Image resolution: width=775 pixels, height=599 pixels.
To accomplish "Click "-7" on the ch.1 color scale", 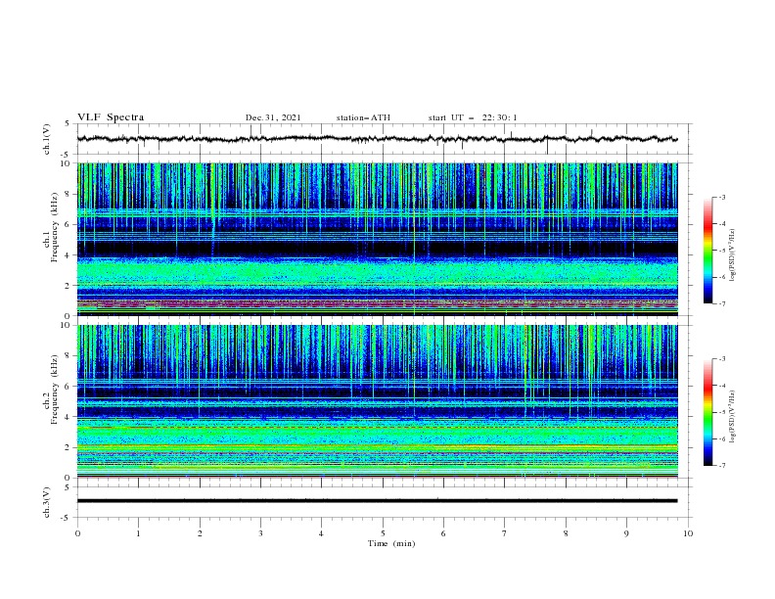I will pyautogui.click(x=721, y=303).
